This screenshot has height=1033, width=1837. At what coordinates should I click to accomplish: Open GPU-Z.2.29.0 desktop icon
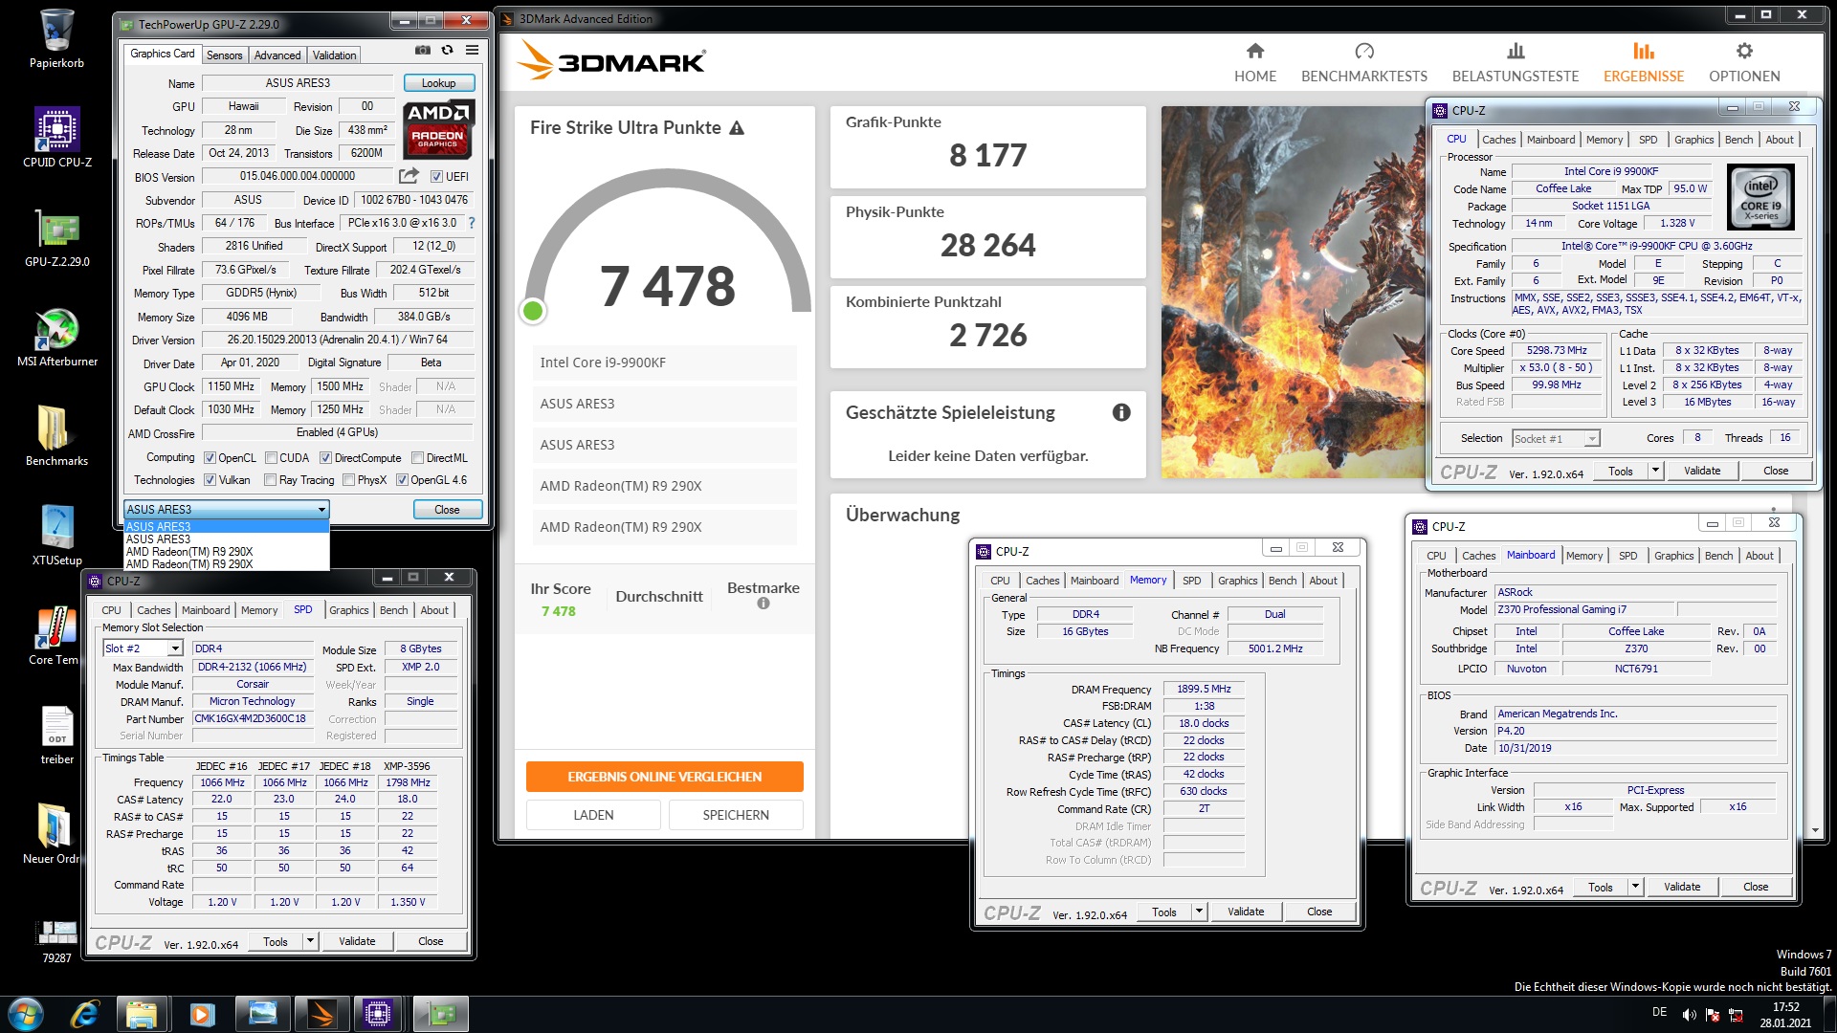(56, 238)
